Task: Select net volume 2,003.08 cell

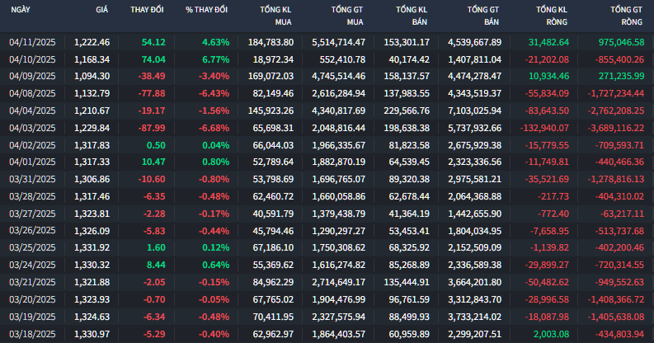Action: 551,334
